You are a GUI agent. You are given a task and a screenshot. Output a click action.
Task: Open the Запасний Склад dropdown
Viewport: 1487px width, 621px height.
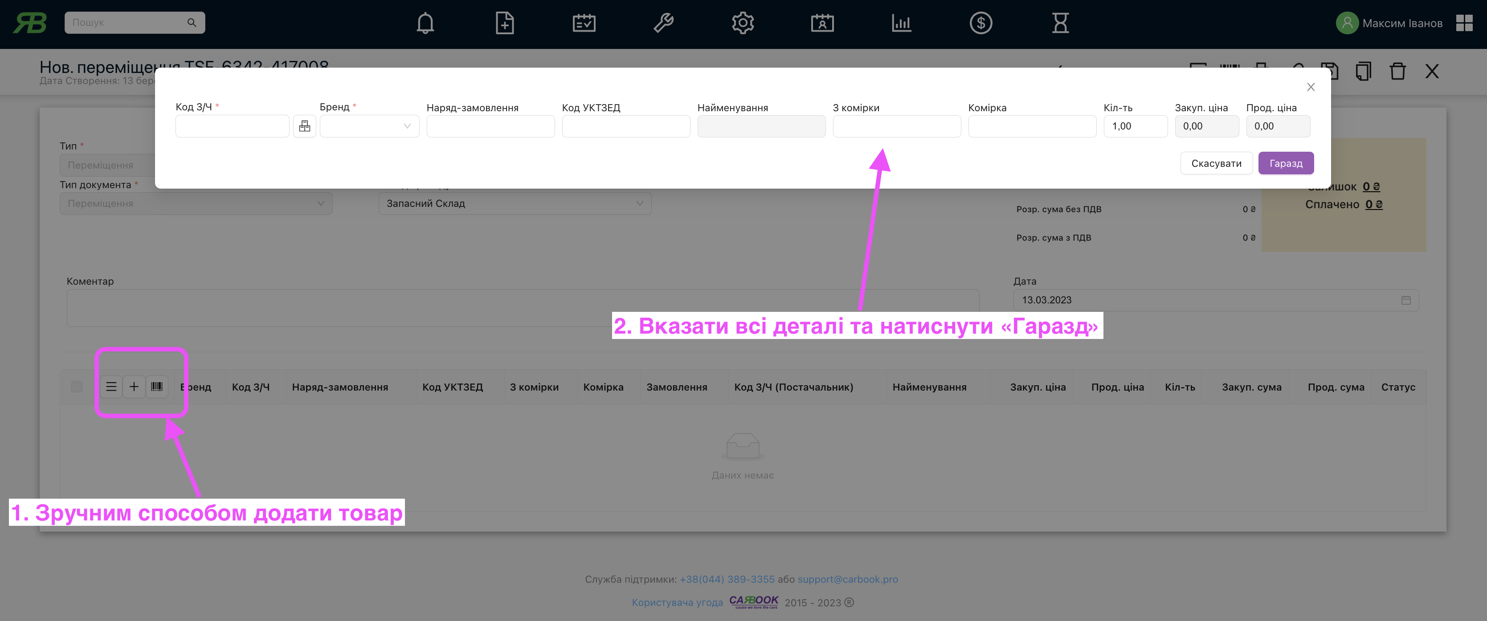(515, 204)
